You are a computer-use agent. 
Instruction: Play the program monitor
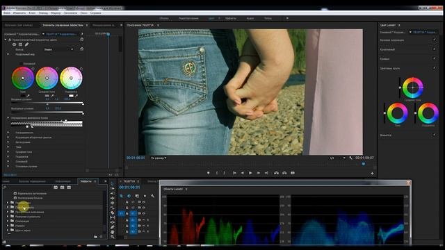[250, 173]
